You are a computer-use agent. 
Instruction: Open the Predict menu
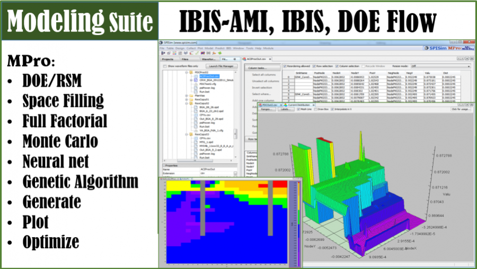click(x=219, y=48)
